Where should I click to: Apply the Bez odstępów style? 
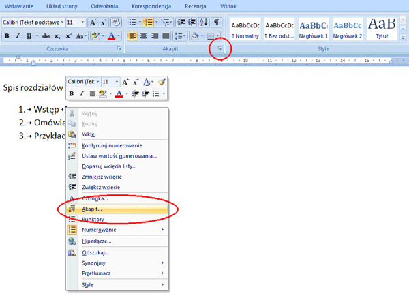coord(279,29)
